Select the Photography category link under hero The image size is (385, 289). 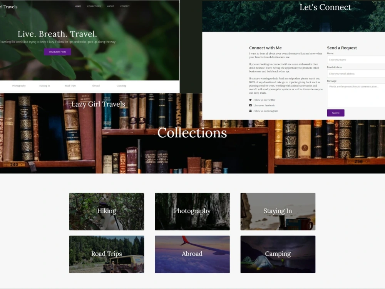19,86
